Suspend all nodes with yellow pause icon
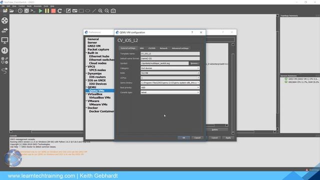 pyautogui.click(x=47, y=11)
